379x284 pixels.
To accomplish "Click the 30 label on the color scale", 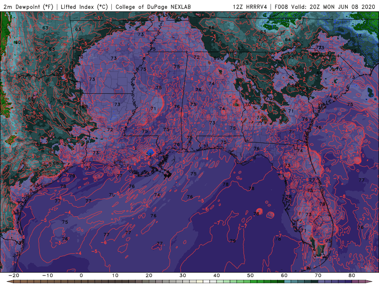I will [x=183, y=275].
